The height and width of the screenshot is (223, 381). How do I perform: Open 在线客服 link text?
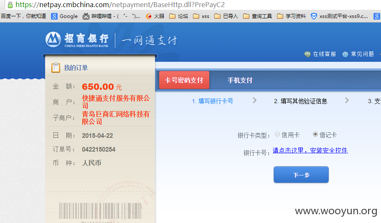pyautogui.click(x=324, y=54)
